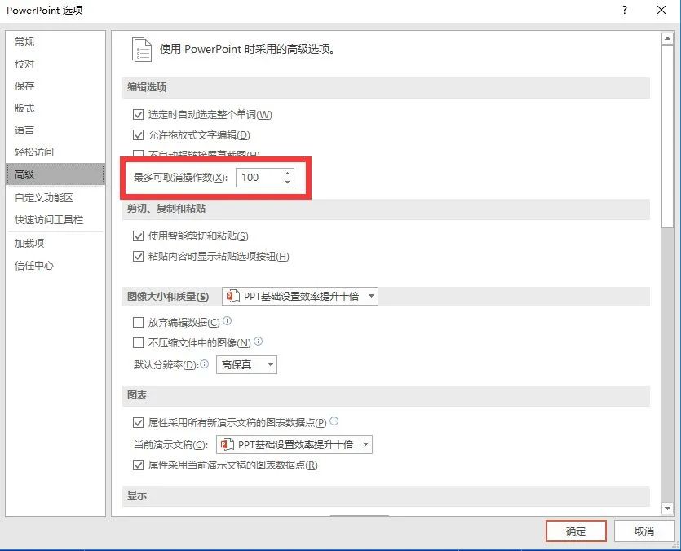The image size is (681, 551).
Task: Click the Help question mark icon
Action: point(624,11)
